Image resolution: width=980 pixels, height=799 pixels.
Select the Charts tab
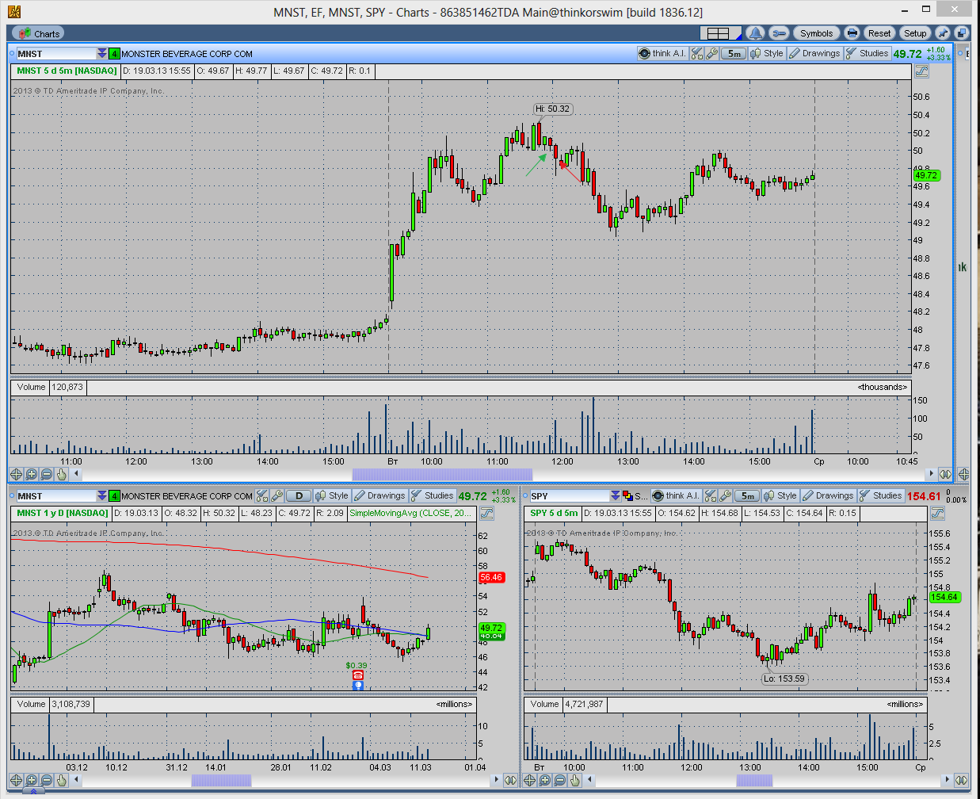37,33
